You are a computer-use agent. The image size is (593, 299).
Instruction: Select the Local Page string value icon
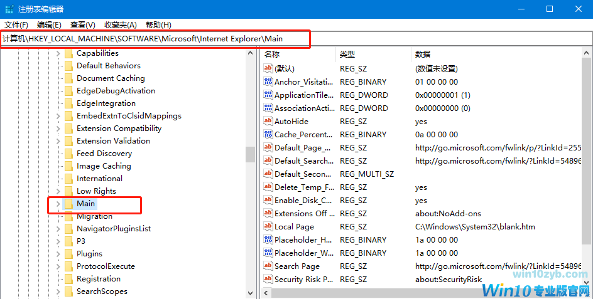click(x=268, y=227)
